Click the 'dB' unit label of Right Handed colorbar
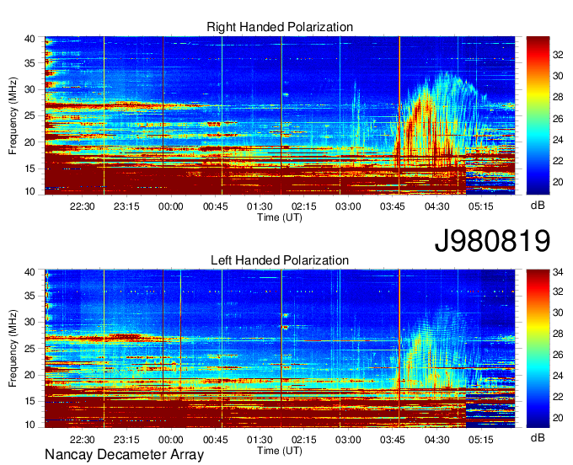The width and height of the screenshot is (573, 465). pyautogui.click(x=538, y=206)
